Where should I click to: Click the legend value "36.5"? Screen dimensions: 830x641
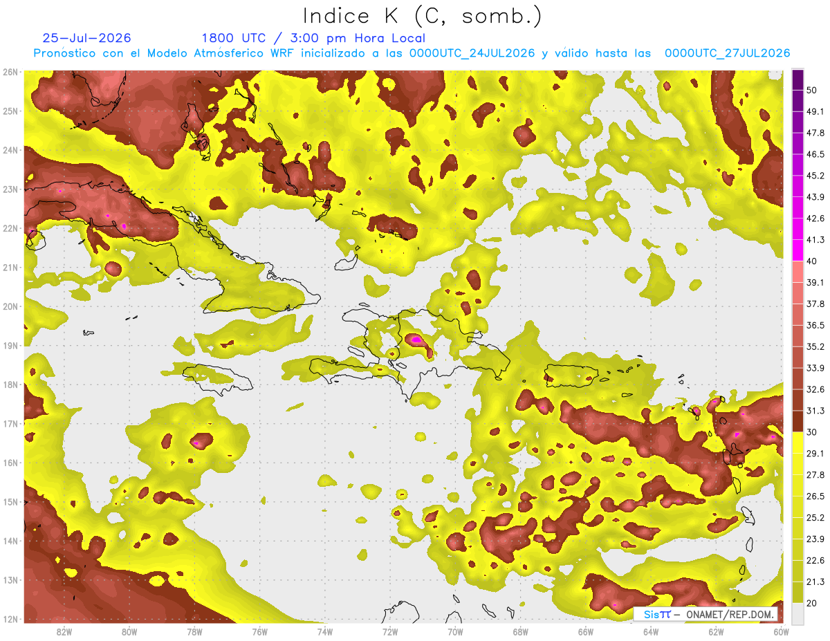(x=815, y=325)
